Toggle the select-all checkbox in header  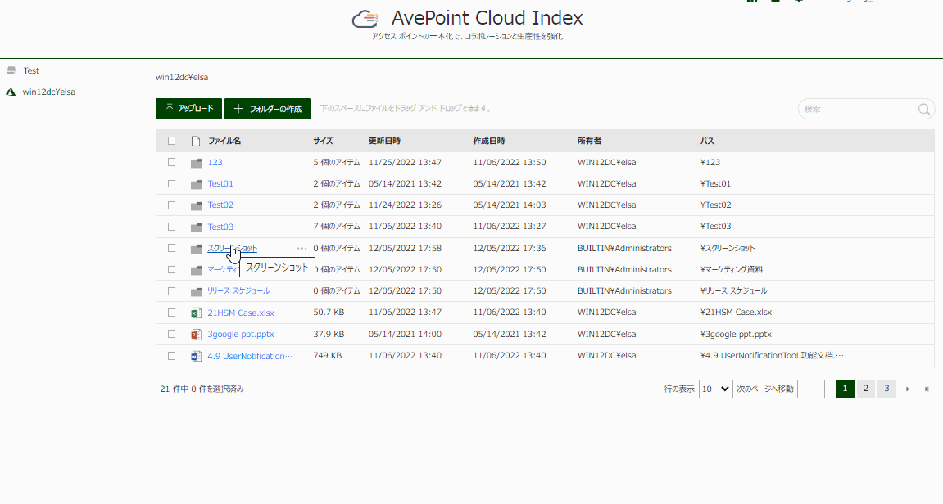point(171,141)
